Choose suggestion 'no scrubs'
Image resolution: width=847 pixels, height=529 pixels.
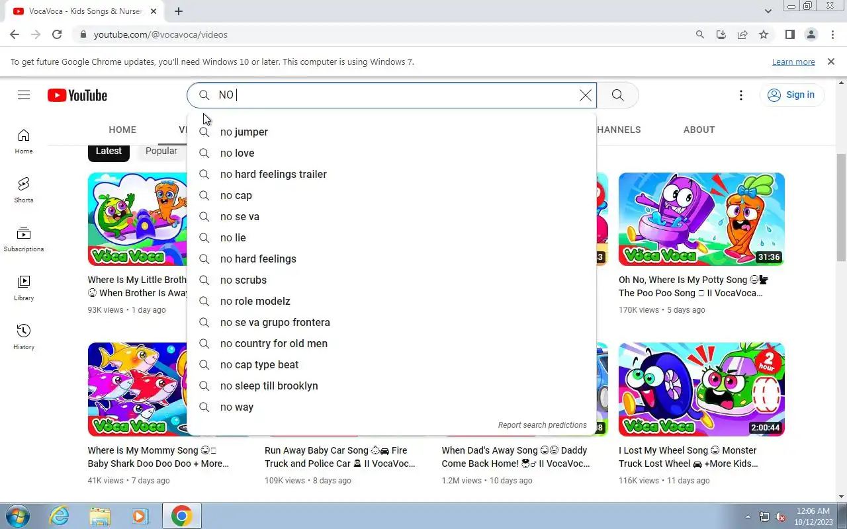(x=392, y=280)
